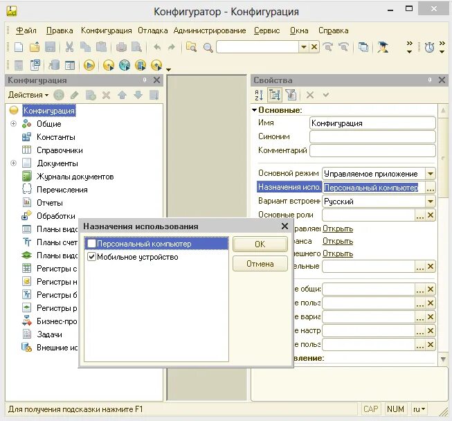
Task: Open the Правка menu
Action: pos(60,30)
